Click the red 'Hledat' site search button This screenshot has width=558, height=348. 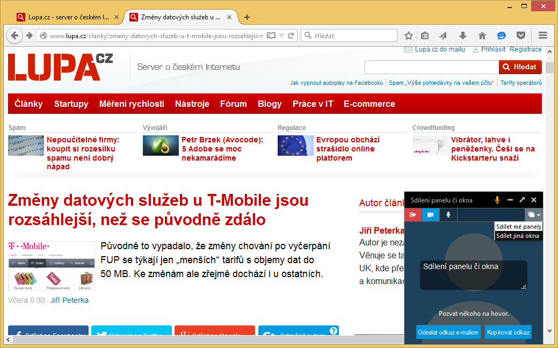pos(520,67)
